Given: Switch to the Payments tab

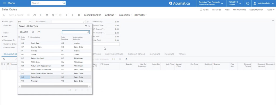Looking at the screenshot, I should [x=169, y=54].
